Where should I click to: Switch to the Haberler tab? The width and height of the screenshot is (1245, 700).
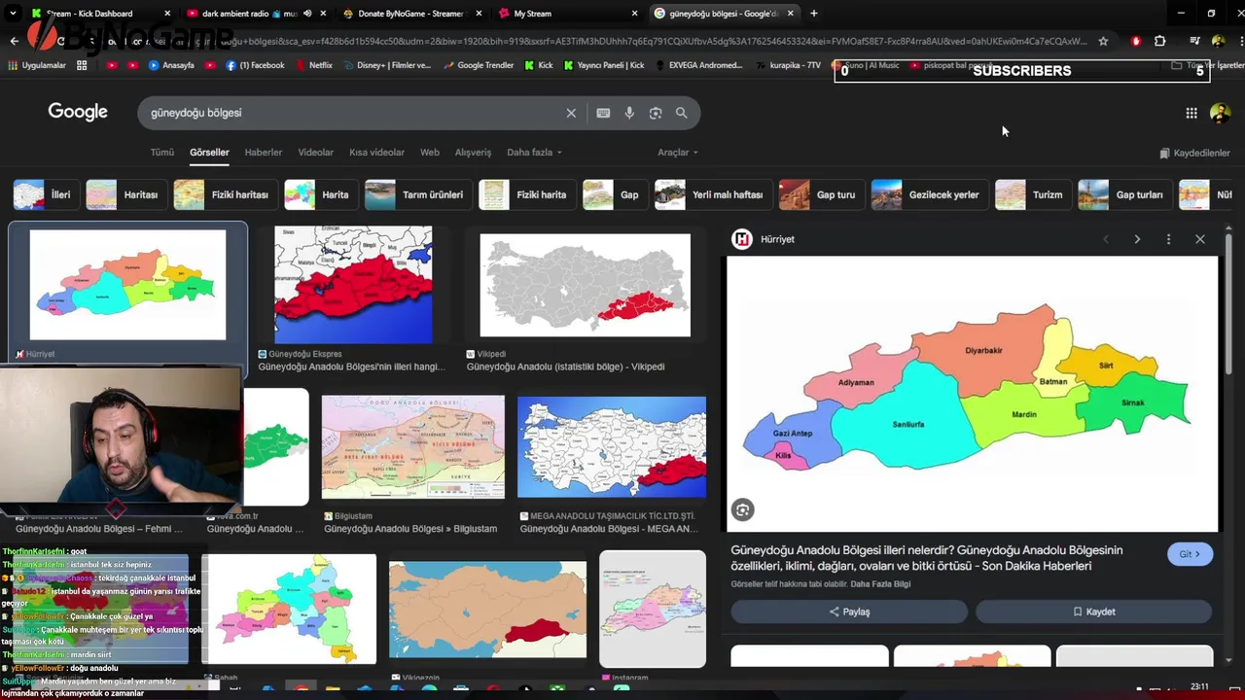coord(263,153)
